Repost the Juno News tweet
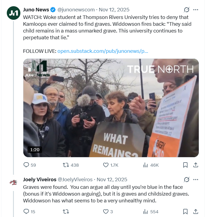208x217 pixels. point(66,165)
